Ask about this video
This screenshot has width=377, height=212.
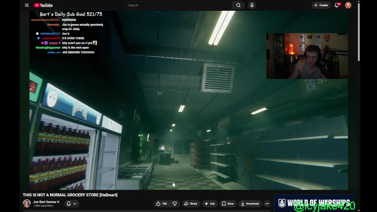point(210,203)
